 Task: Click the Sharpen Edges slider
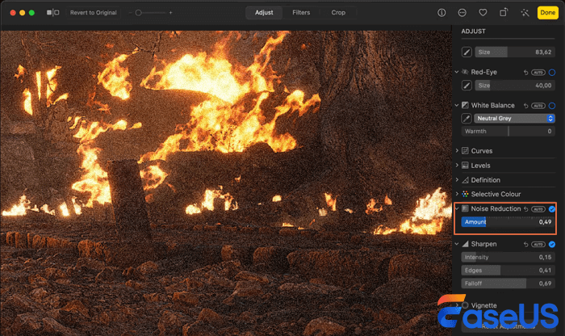click(508, 271)
